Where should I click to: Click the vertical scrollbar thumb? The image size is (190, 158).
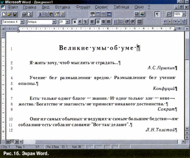187,49
